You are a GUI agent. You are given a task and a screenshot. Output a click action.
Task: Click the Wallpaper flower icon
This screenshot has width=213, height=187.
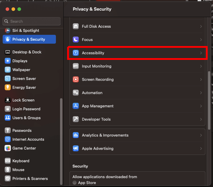click(x=8, y=70)
